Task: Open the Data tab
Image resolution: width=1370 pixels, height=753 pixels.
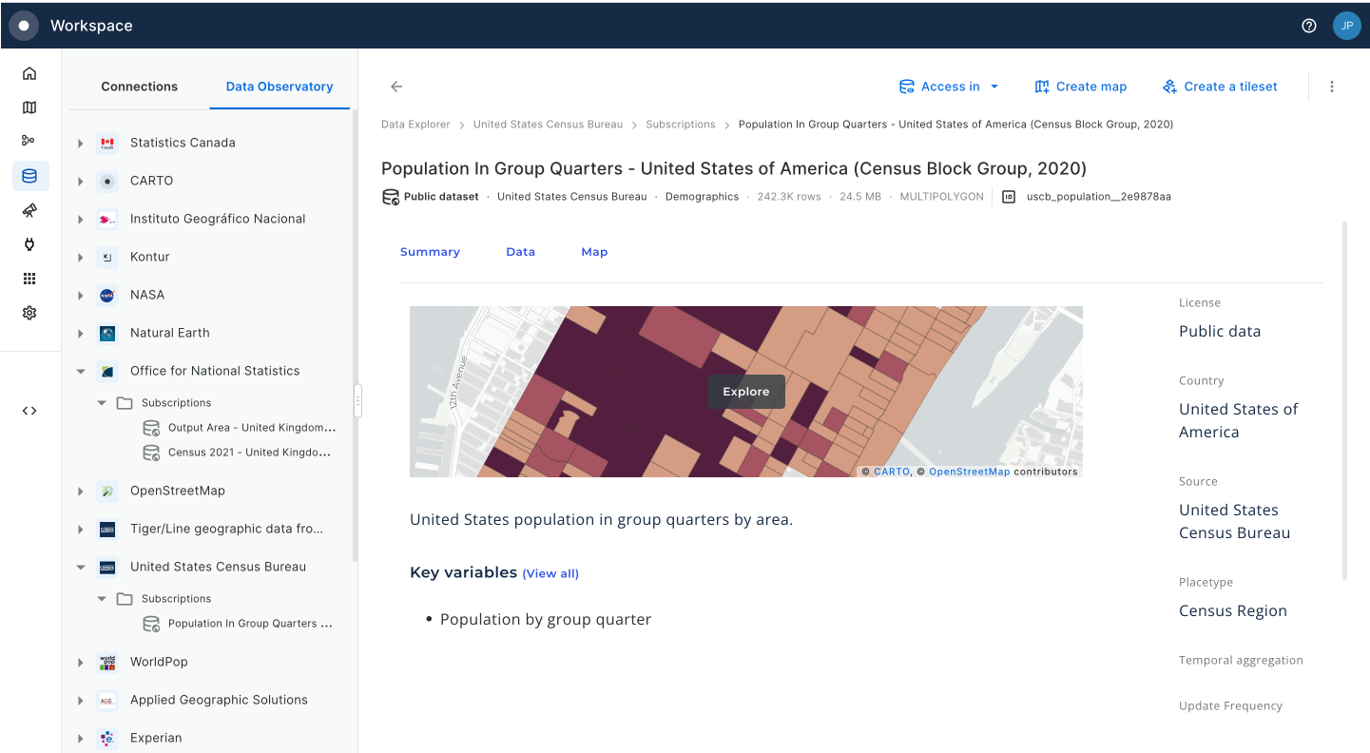Action: pos(520,252)
